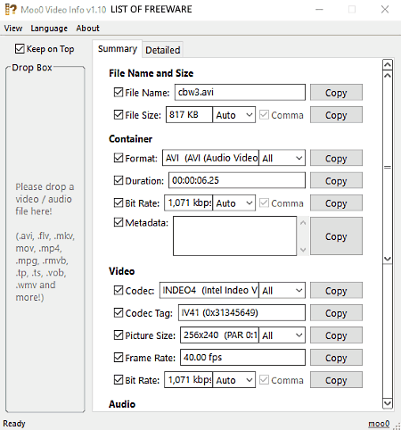
Task: Toggle the File Name checkbox
Action: [119, 92]
